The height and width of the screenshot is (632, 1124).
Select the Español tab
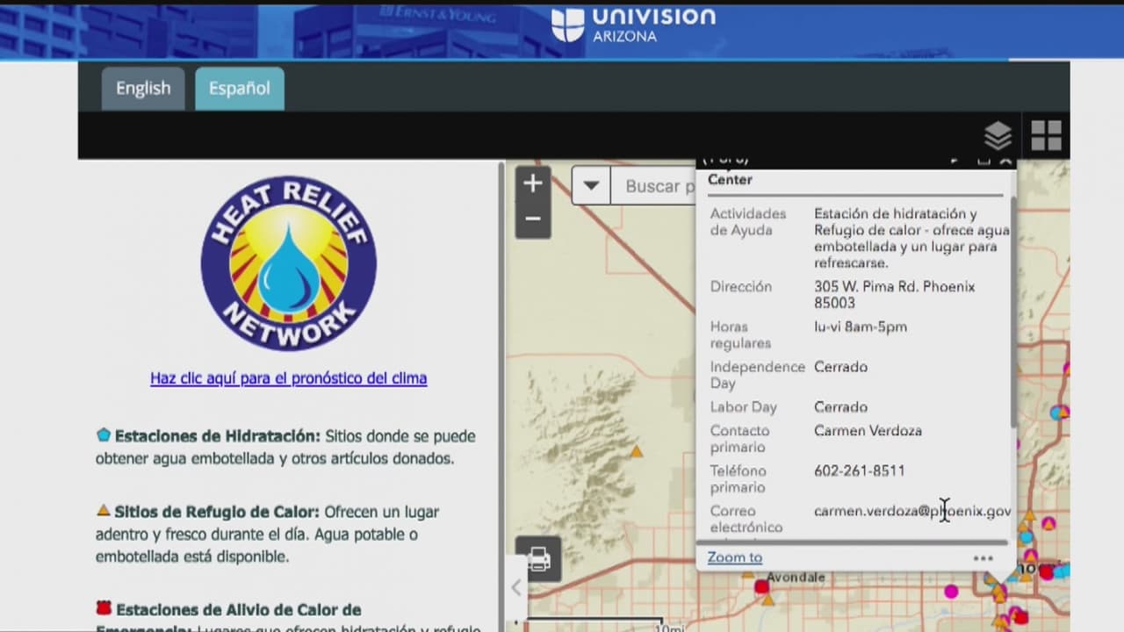point(239,89)
